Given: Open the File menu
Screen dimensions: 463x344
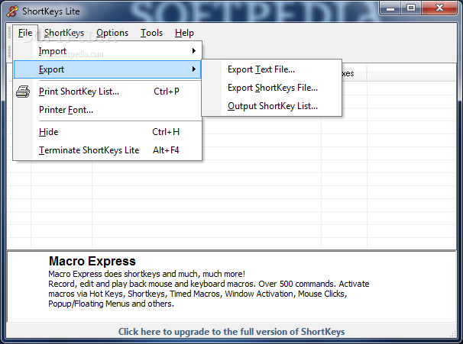Looking at the screenshot, I should [25, 33].
